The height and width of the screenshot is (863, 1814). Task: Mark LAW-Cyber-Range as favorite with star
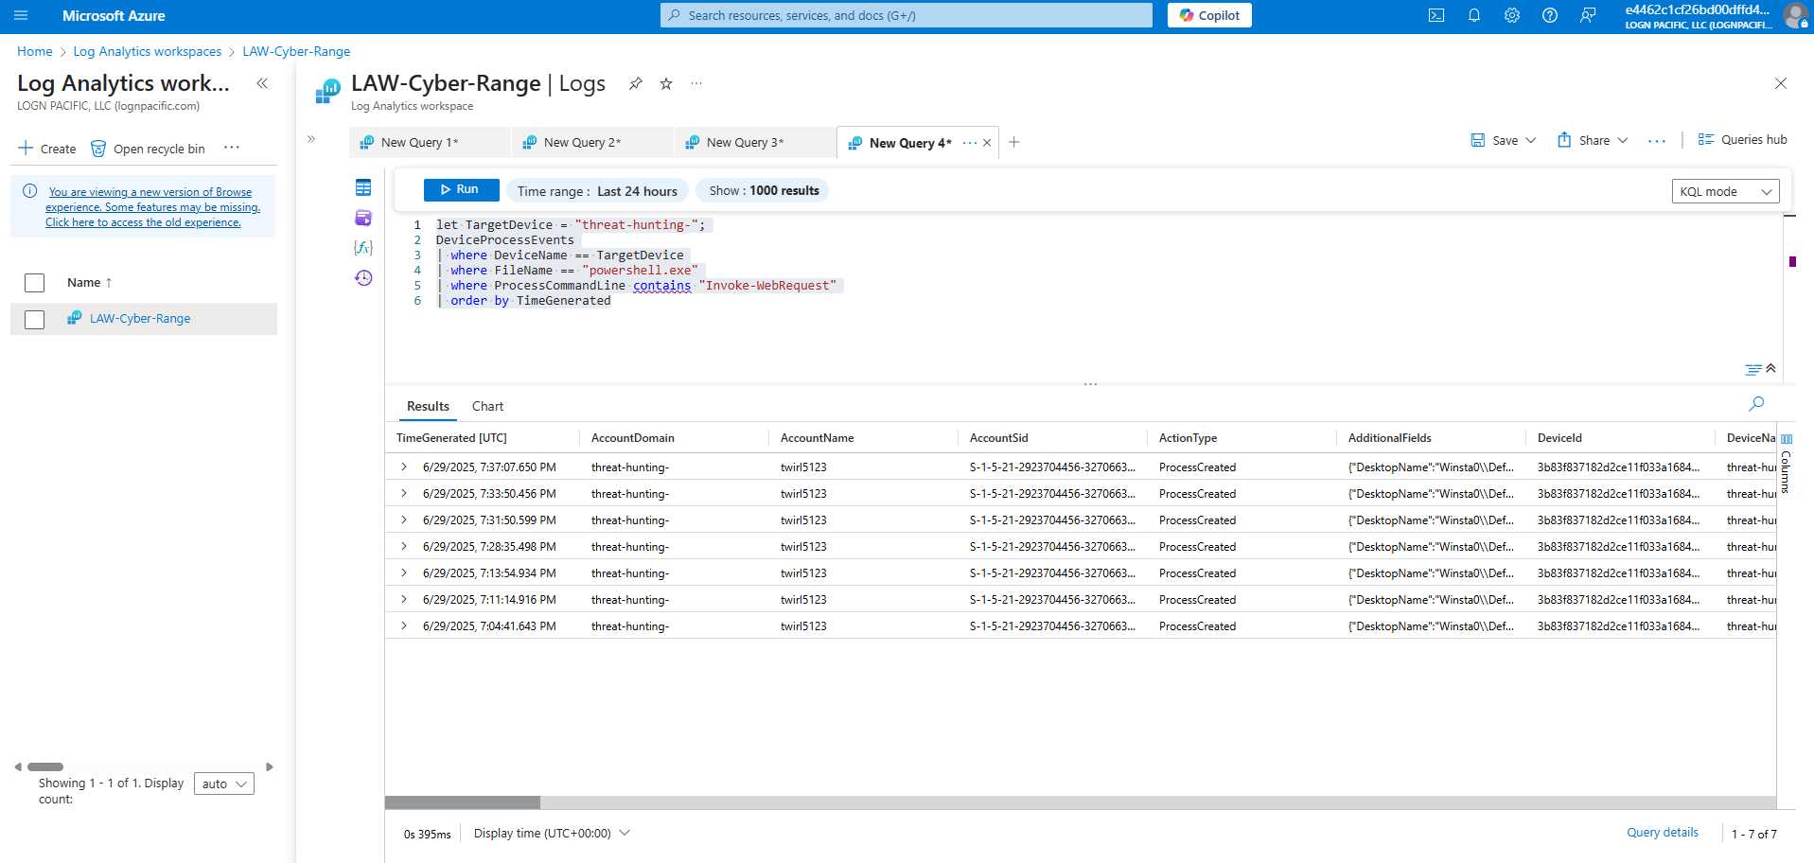pos(666,83)
